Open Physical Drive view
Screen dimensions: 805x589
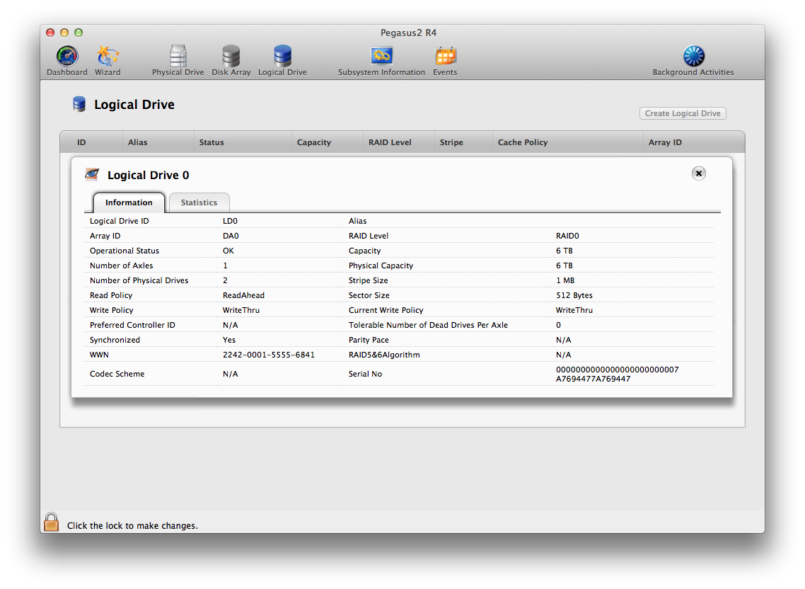tap(178, 60)
